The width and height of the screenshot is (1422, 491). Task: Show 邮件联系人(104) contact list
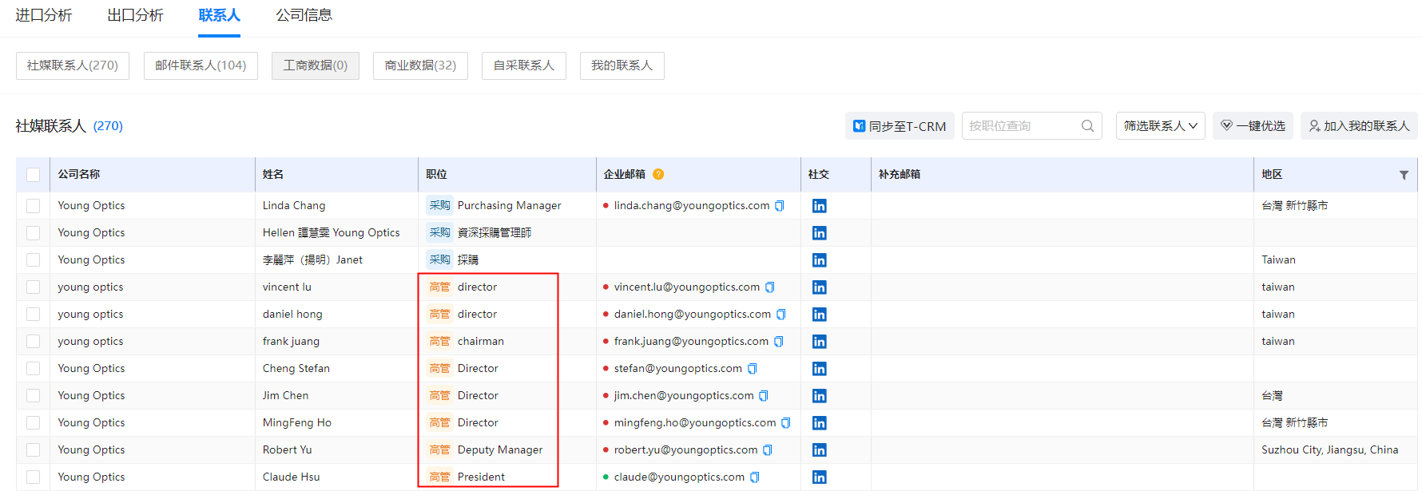pyautogui.click(x=201, y=65)
